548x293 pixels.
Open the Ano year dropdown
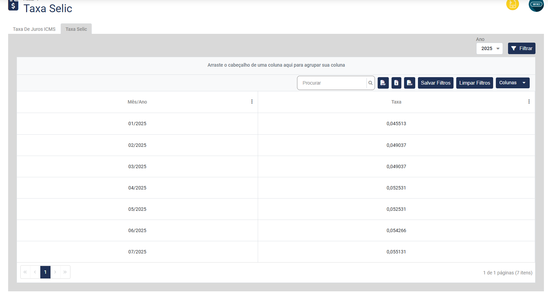point(489,48)
